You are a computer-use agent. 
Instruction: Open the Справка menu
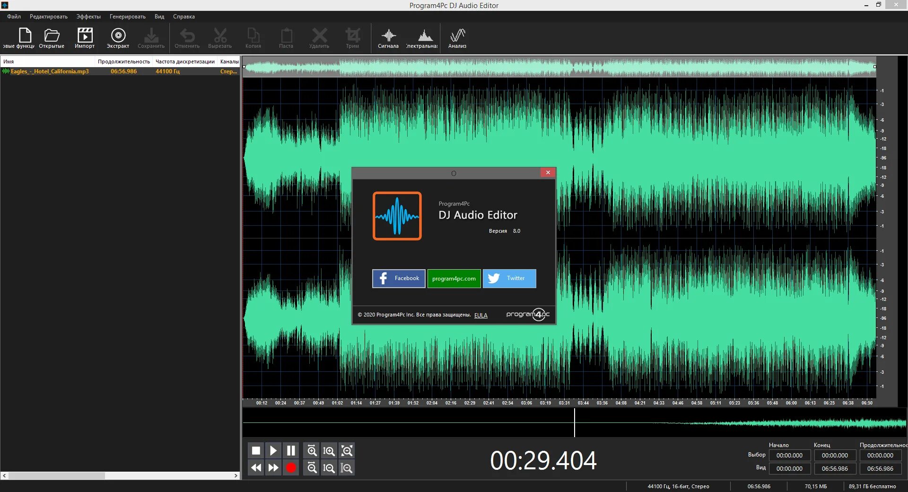pyautogui.click(x=184, y=17)
